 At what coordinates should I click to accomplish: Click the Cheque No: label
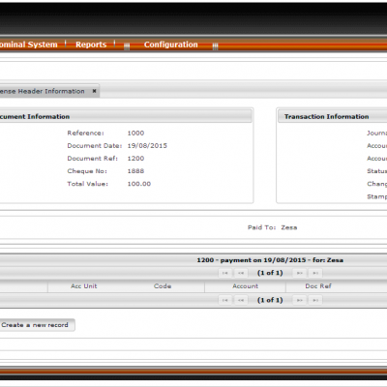pyautogui.click(x=87, y=171)
